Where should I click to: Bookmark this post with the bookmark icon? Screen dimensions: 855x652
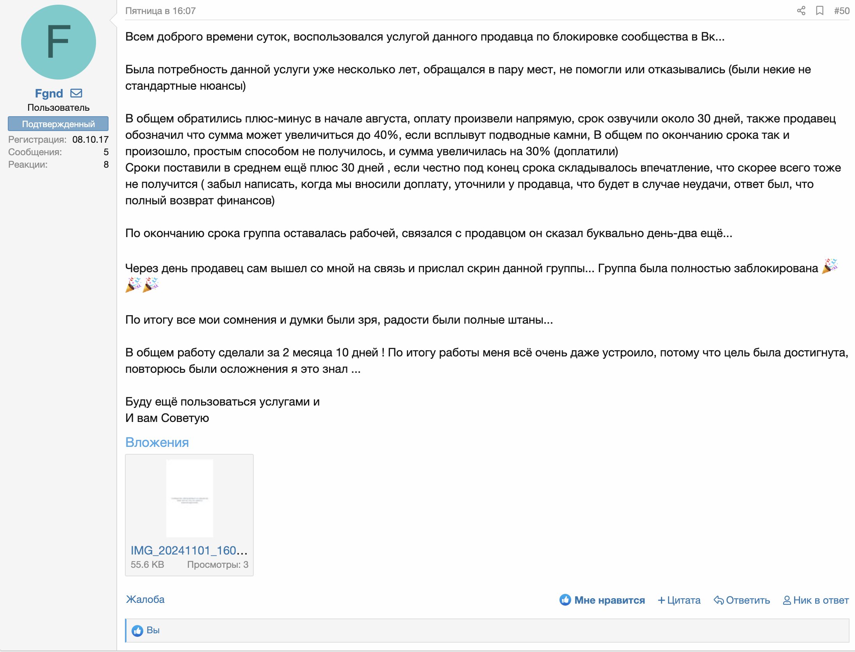click(x=819, y=11)
